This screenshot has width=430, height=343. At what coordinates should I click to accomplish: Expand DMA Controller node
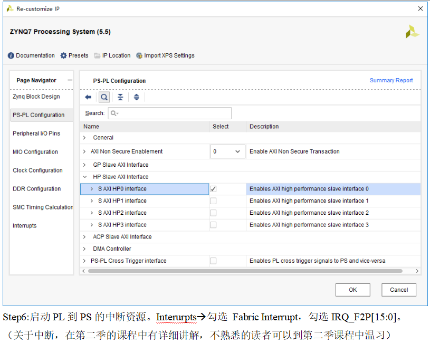[84, 249]
